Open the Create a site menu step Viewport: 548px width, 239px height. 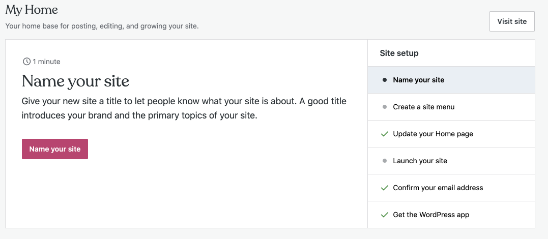point(423,107)
